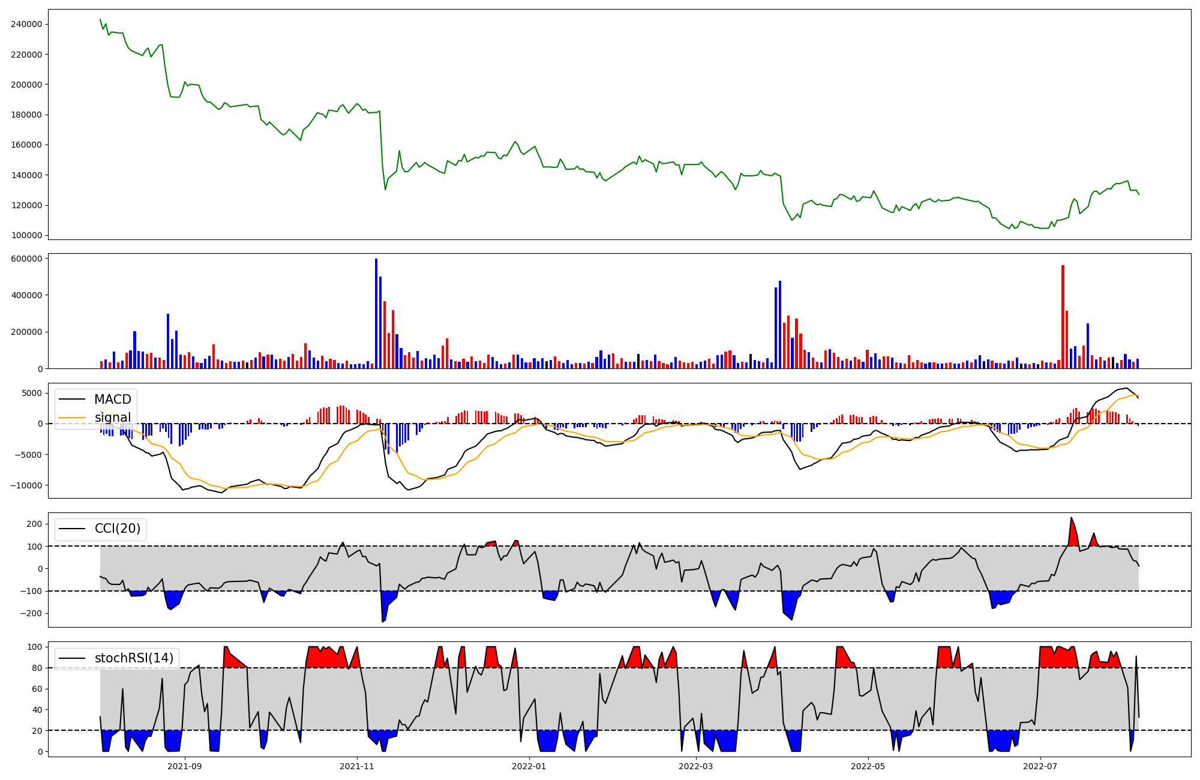Click the 600000 volume axis tick label
Viewport: 1200px width, 780px height.
coord(26,259)
